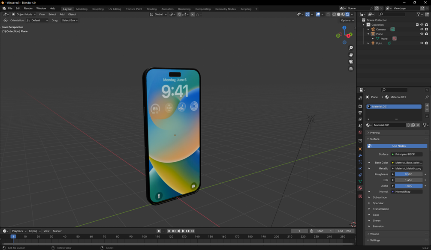Click the remove material slot minus button
The image size is (431, 250).
(x=427, y=110)
